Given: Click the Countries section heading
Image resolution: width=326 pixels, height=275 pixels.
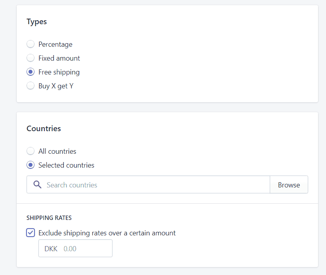Looking at the screenshot, I should [x=44, y=128].
